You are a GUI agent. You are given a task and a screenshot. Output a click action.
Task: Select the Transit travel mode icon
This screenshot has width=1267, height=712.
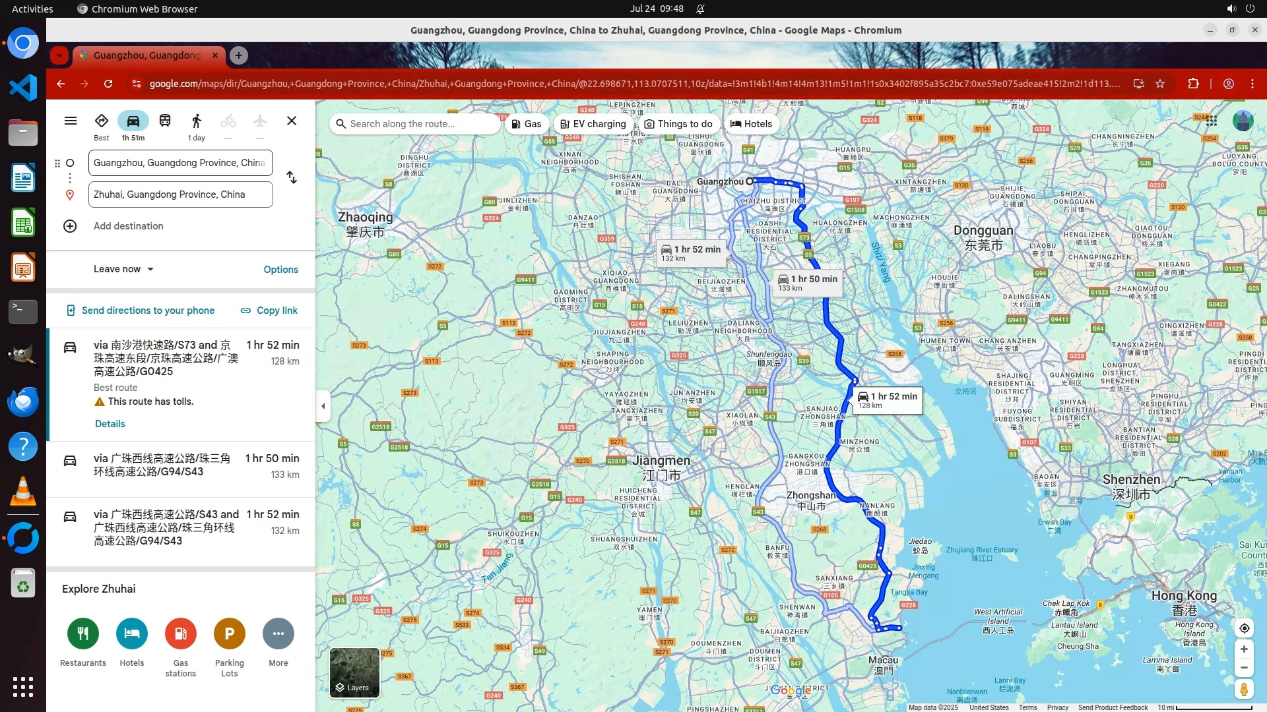click(x=165, y=121)
